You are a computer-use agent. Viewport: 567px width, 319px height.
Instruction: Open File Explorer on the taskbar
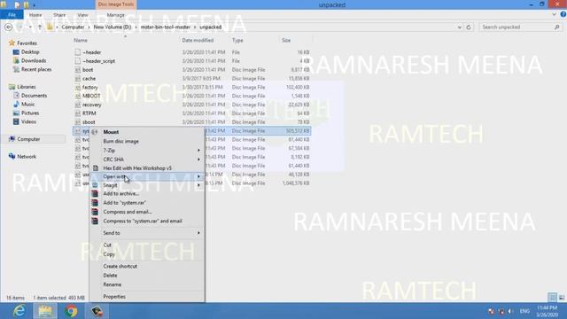[45, 311]
